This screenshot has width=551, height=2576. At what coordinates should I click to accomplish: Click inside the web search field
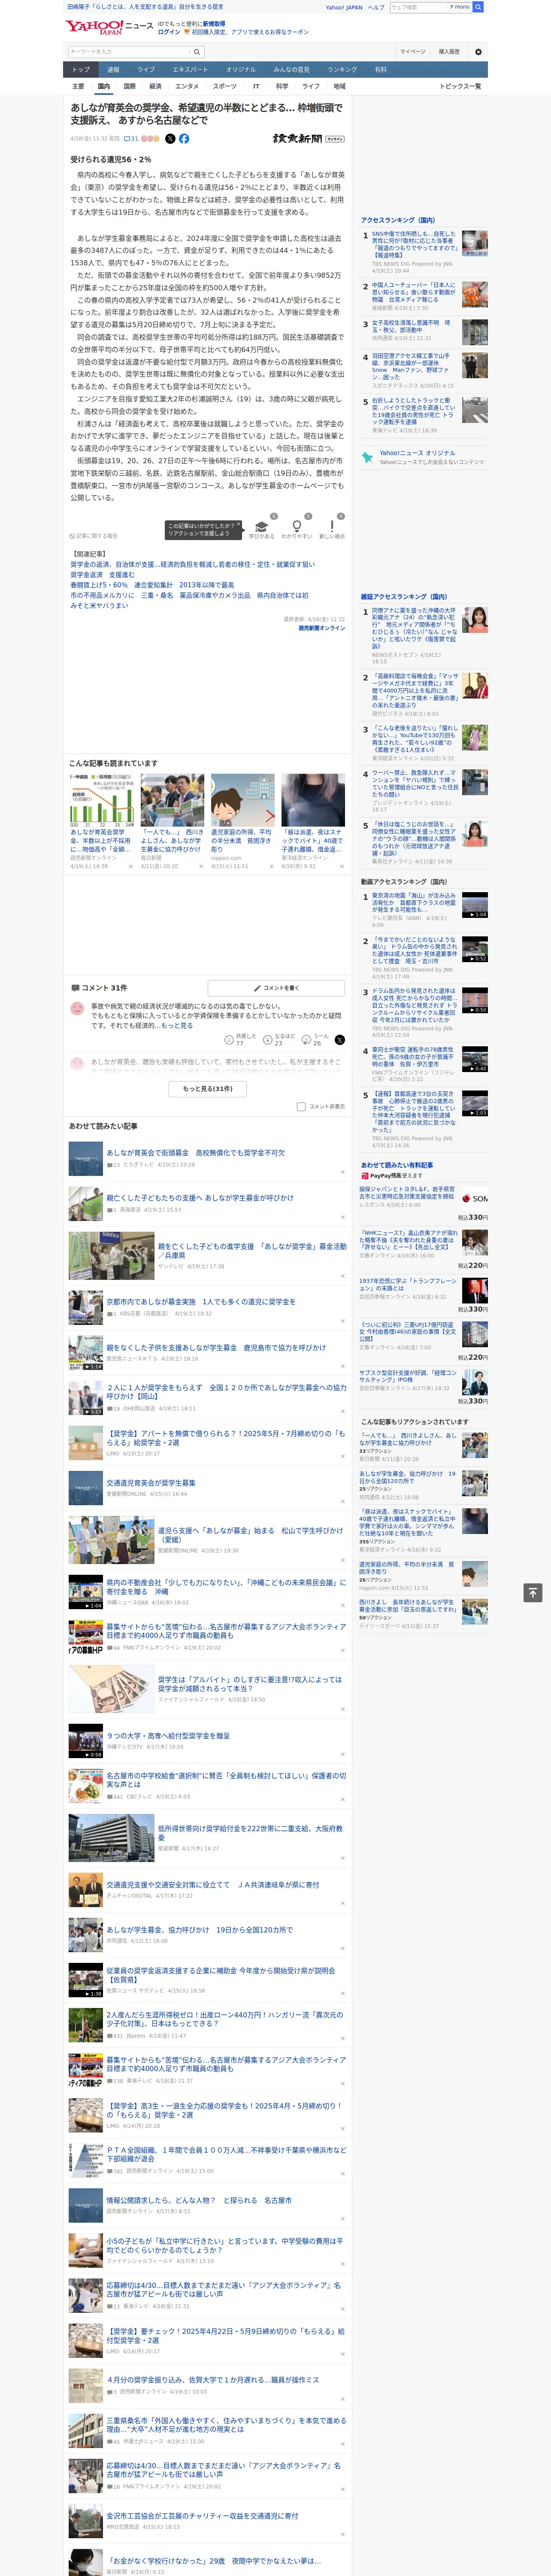point(418,7)
